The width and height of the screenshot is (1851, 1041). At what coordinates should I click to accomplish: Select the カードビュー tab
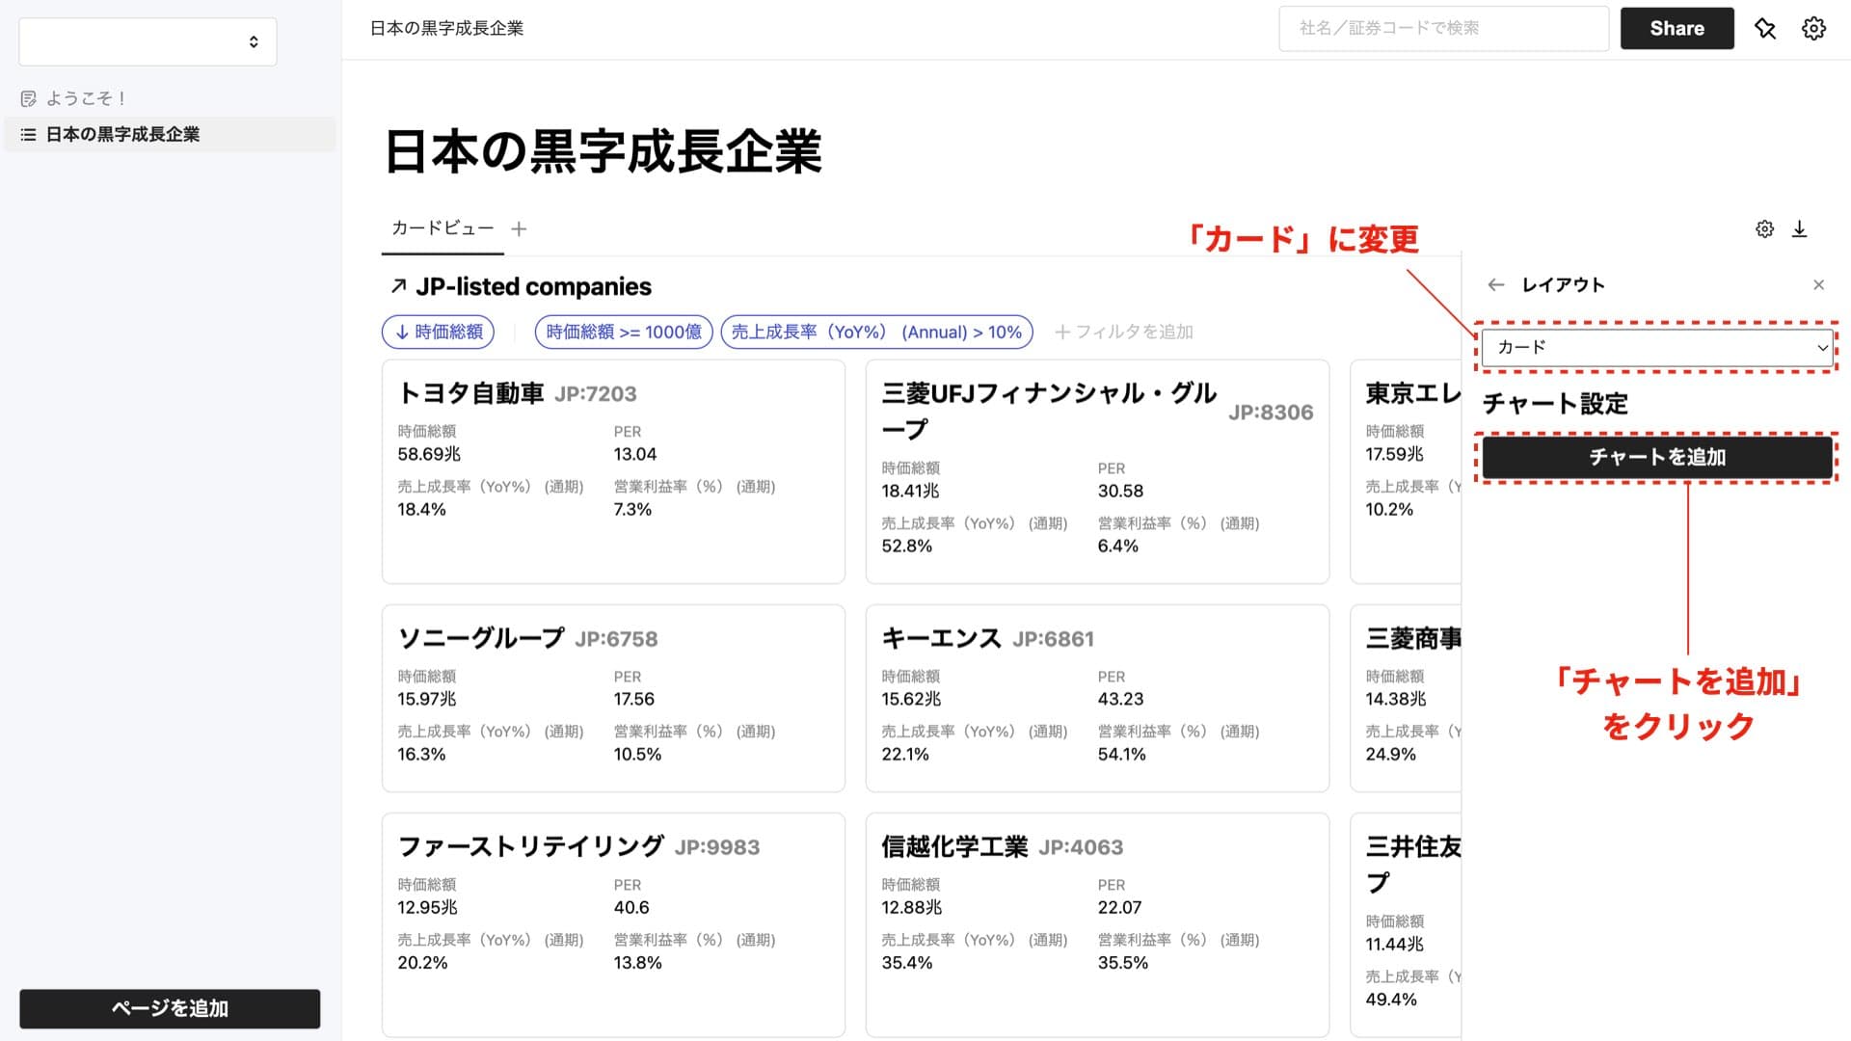pos(443,228)
